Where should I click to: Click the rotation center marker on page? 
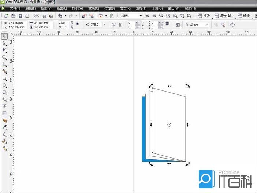[x=169, y=125]
